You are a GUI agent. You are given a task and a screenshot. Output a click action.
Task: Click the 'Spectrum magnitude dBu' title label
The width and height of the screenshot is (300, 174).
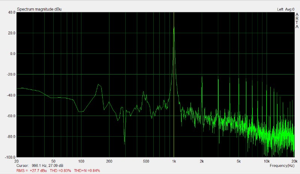pyautogui.click(x=39, y=9)
